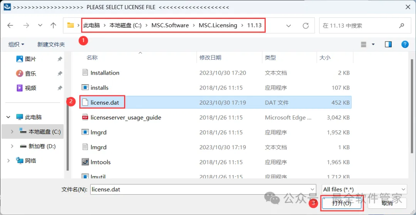Select 11.13 in breadcrumb path
This screenshot has height=215, width=416.
(x=254, y=25)
